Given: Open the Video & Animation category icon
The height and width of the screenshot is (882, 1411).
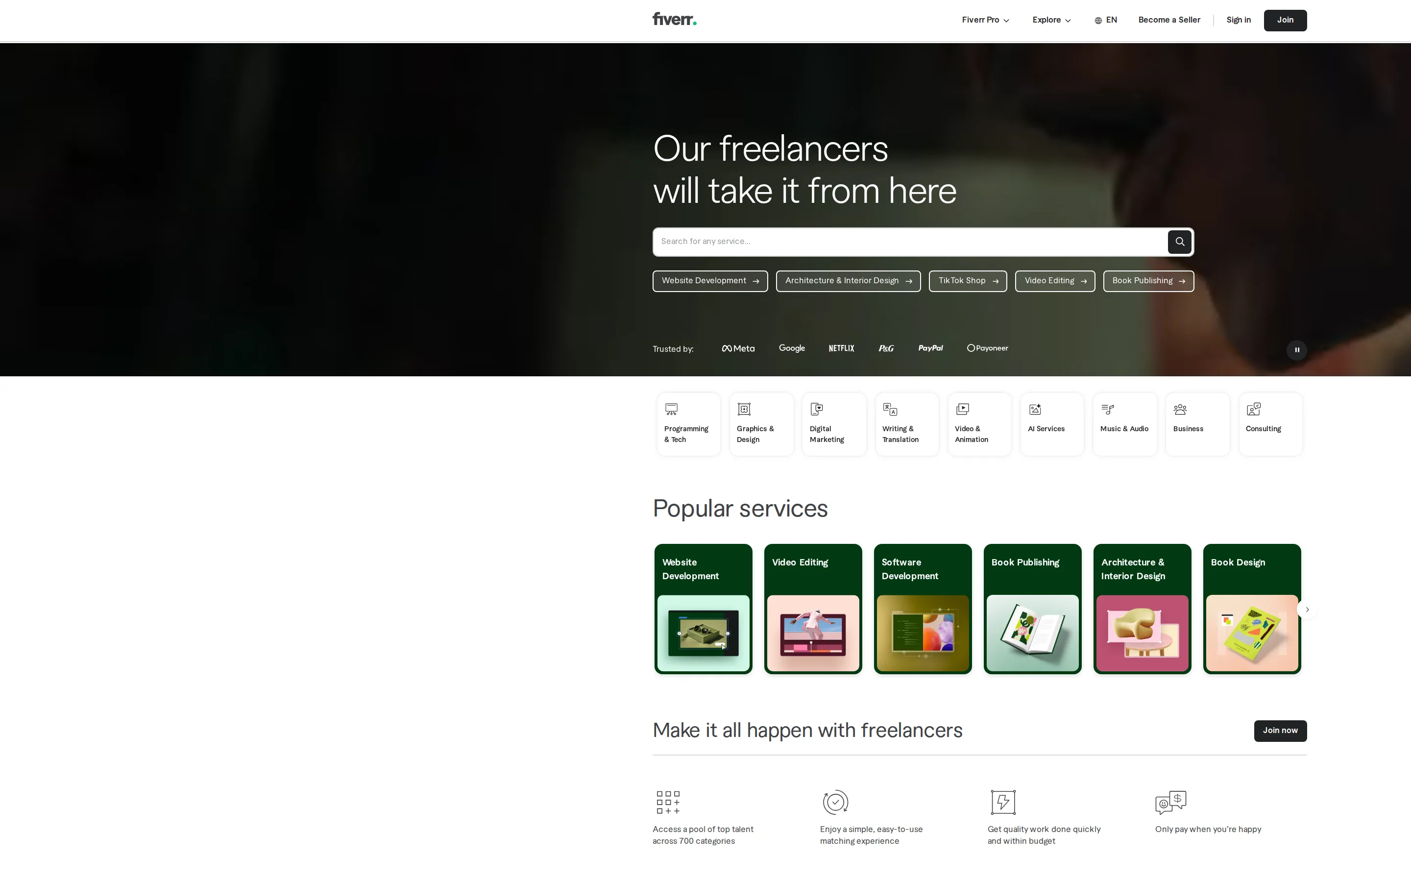Looking at the screenshot, I should [963, 409].
